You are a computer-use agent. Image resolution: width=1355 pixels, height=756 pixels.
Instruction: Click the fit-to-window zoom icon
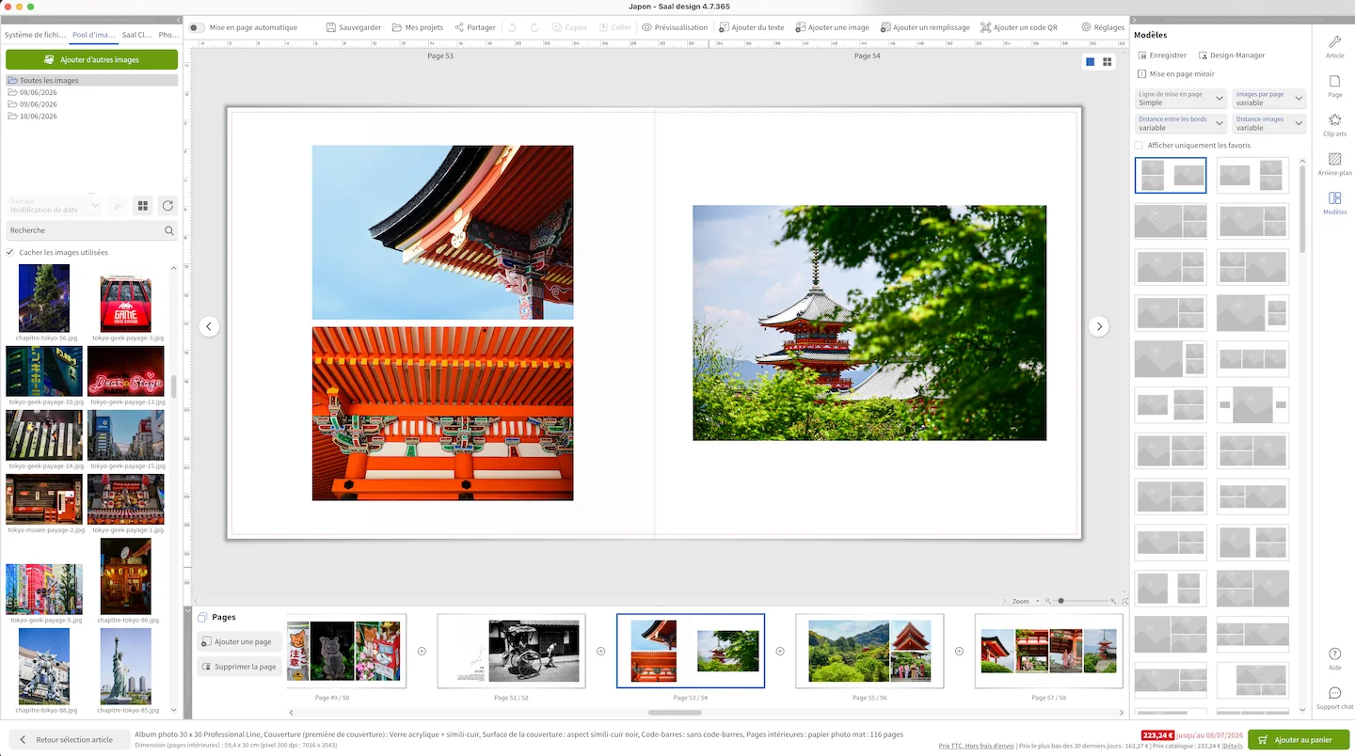tap(1124, 601)
